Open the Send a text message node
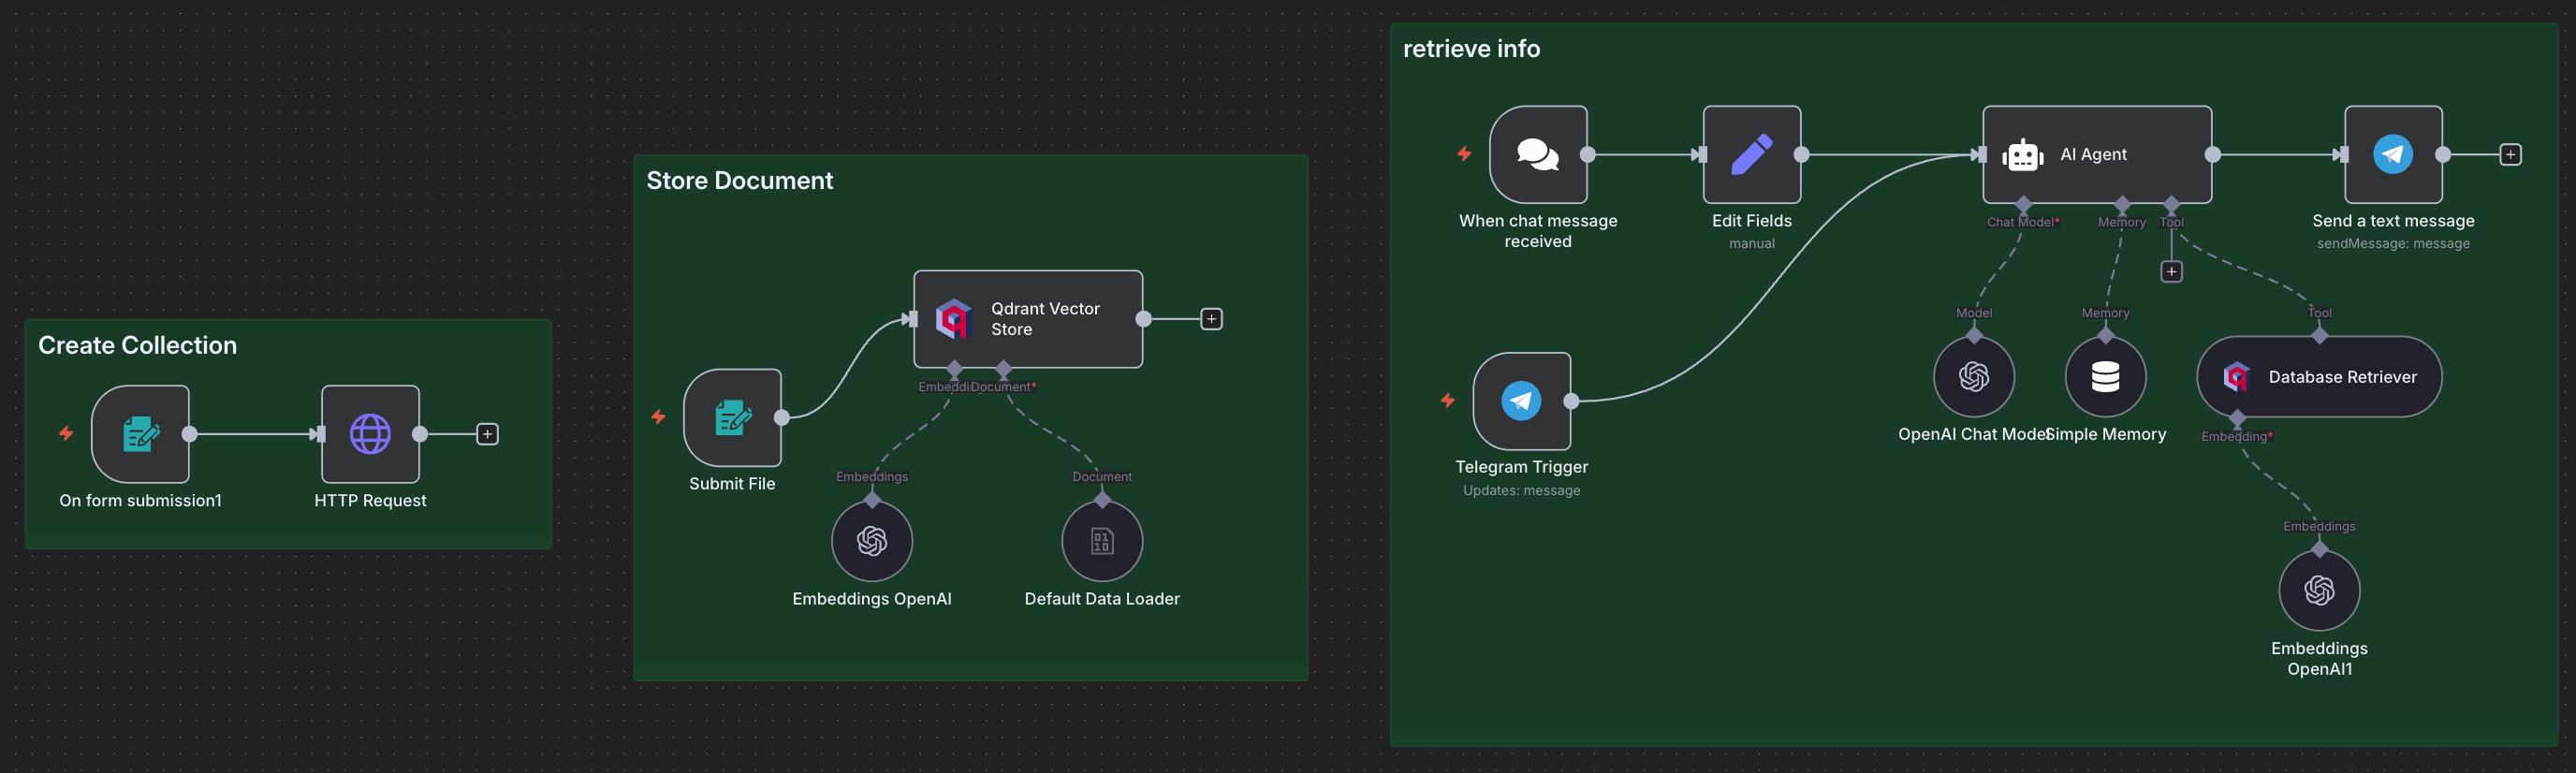 click(2393, 155)
